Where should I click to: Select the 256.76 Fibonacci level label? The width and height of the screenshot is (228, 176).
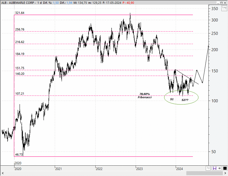coord(20,30)
